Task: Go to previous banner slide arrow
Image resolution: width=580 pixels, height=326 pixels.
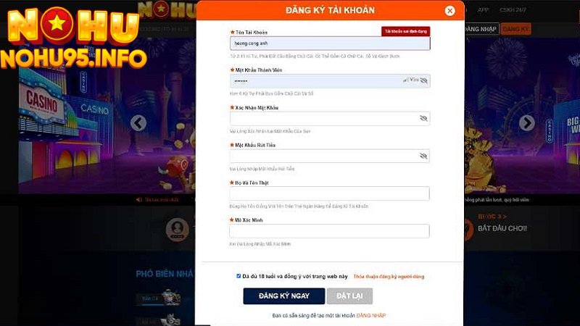Action: (x=138, y=123)
